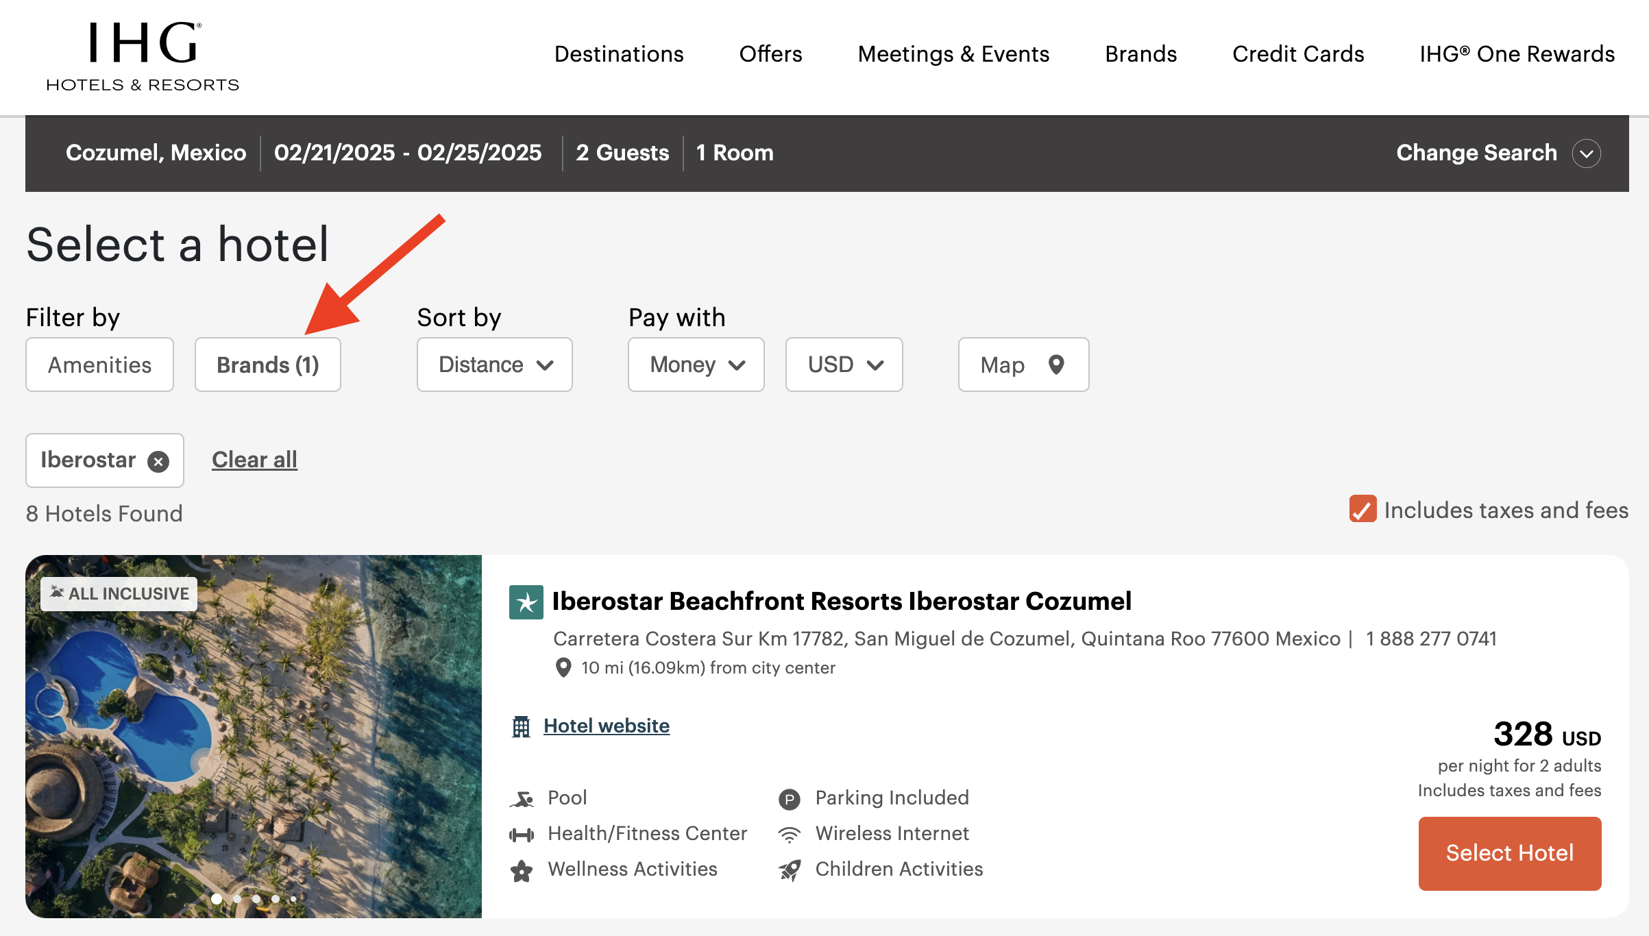This screenshot has height=936, width=1649.
Task: Click the aerial resort photo thumbnail
Action: [254, 737]
